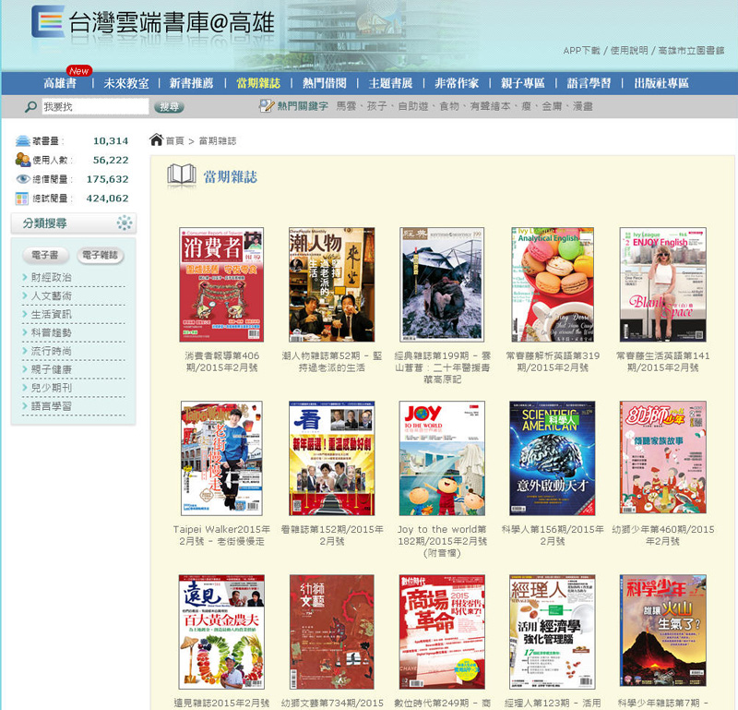Open 主題書展 in navigation bar
This screenshot has height=710, width=738.
point(390,83)
